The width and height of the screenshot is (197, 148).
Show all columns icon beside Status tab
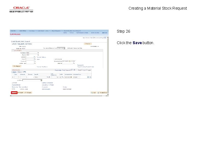(x=25, y=72)
